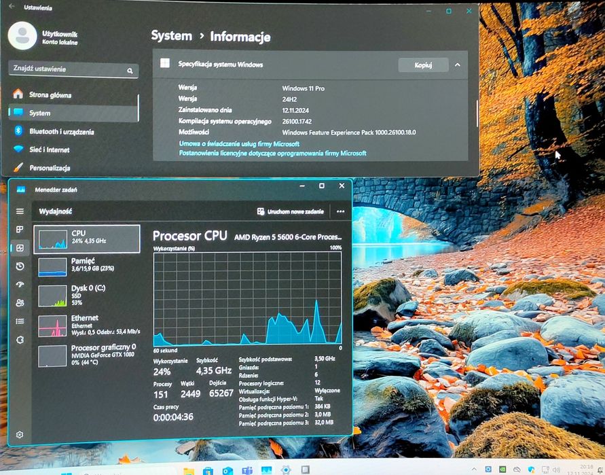This screenshot has height=475, width=605.
Task: Go back using the Ustawienia back arrow
Action: click(12, 7)
